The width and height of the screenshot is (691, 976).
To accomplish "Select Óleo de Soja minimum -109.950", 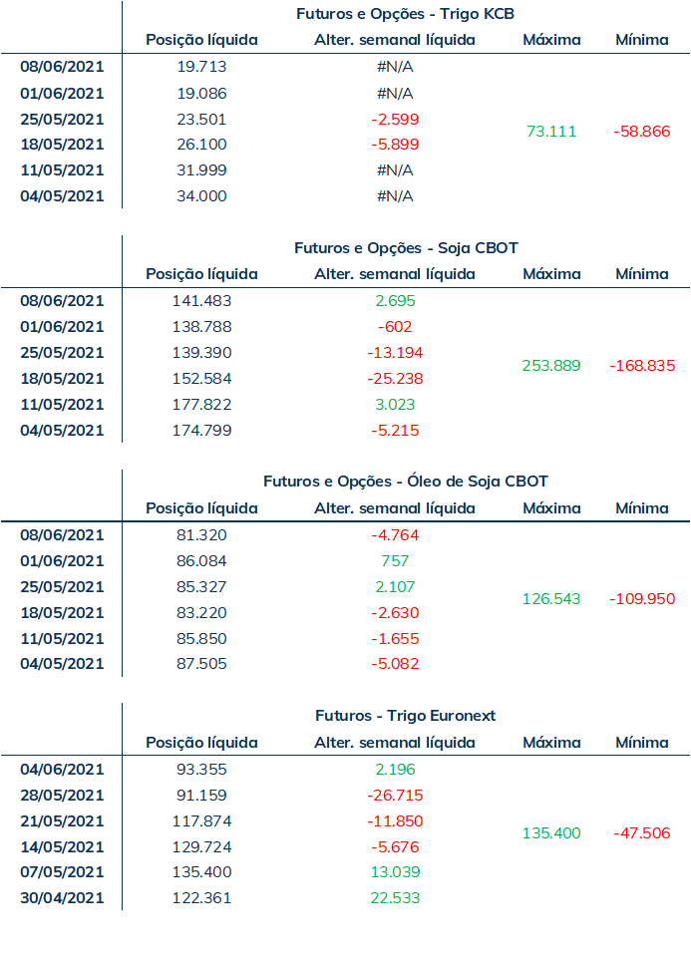I will click(x=642, y=599).
